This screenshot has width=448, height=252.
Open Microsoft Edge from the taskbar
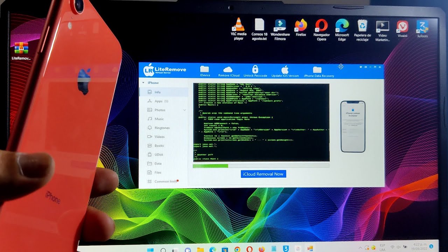pyautogui.click(x=212, y=250)
